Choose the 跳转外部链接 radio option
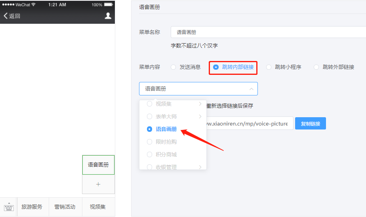 [x=316, y=67]
